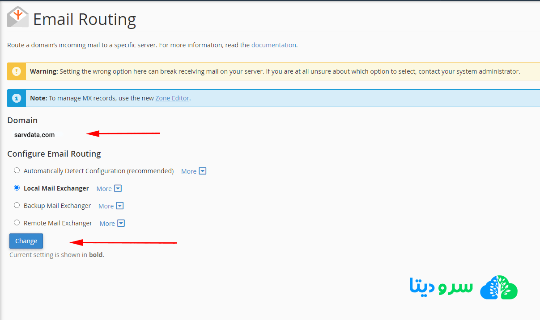540x320 pixels.
Task: Click the Configure Email Routing heading
Action: click(x=54, y=154)
